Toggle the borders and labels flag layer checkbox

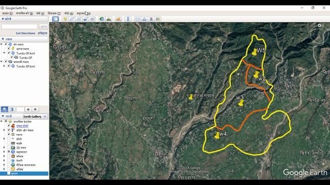9,130
